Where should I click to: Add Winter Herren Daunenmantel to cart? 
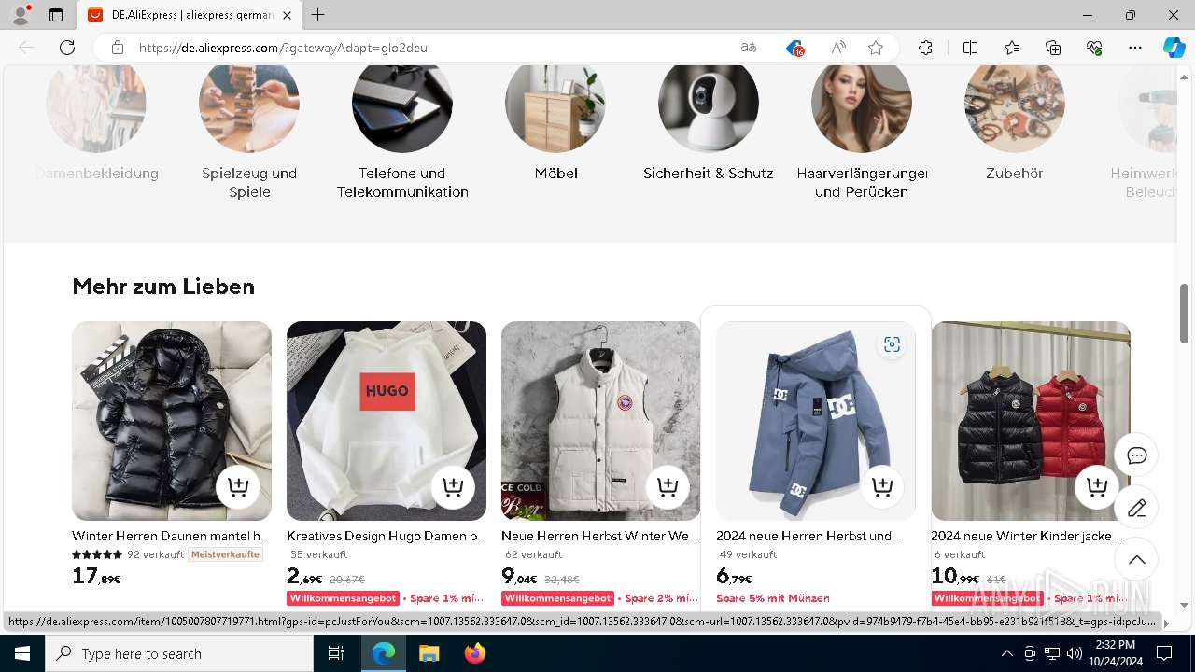[x=238, y=487]
